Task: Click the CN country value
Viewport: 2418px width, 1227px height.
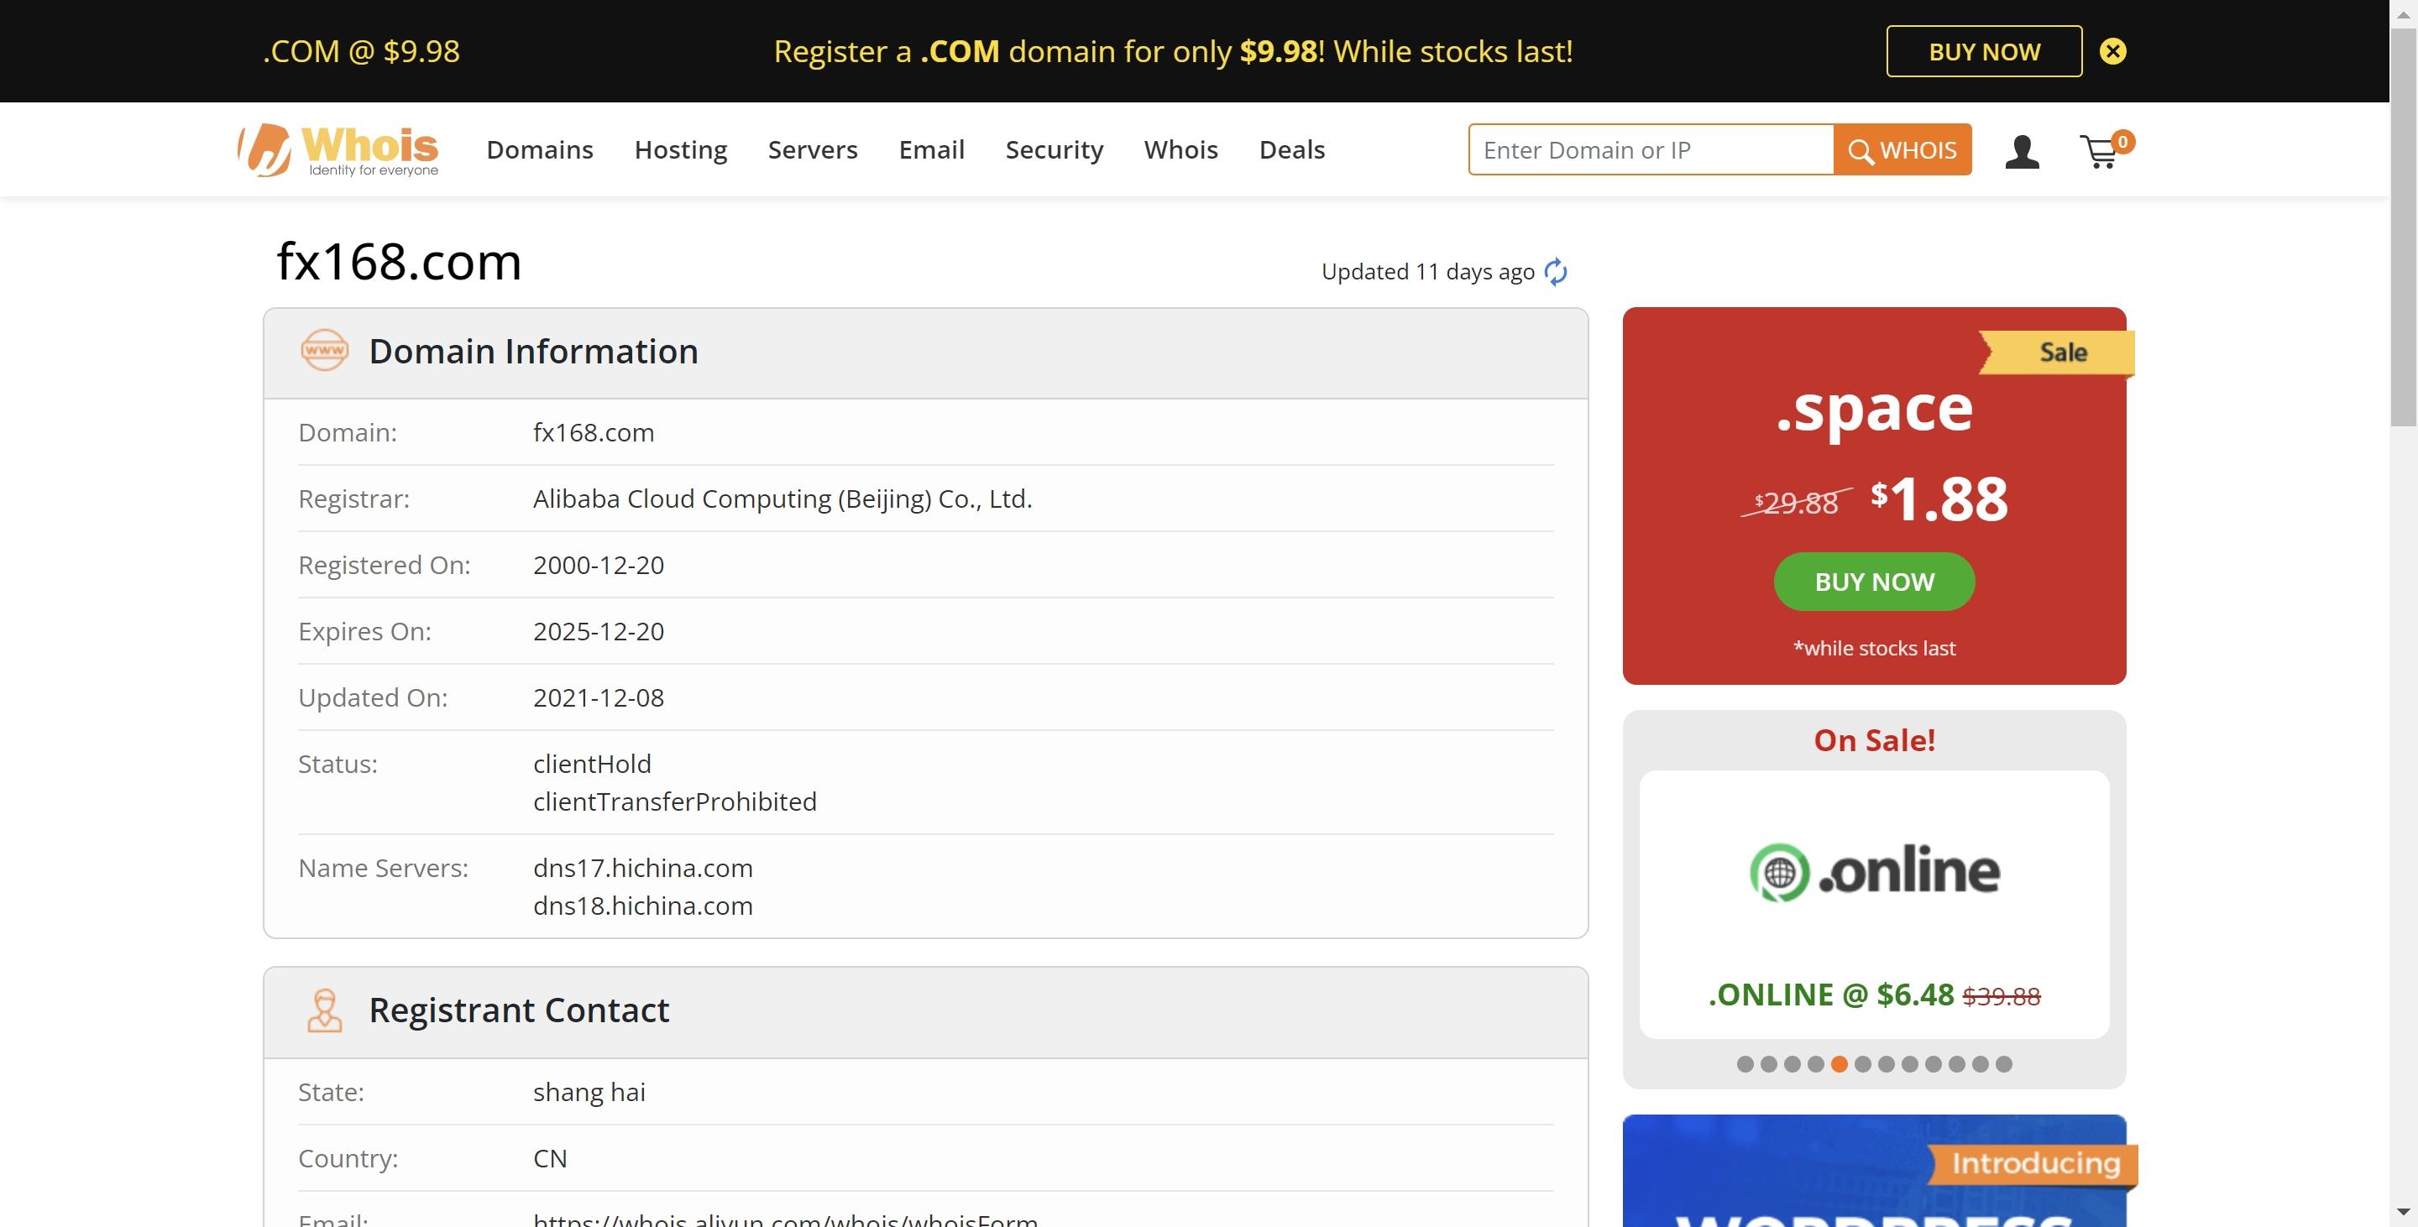Action: click(550, 1158)
